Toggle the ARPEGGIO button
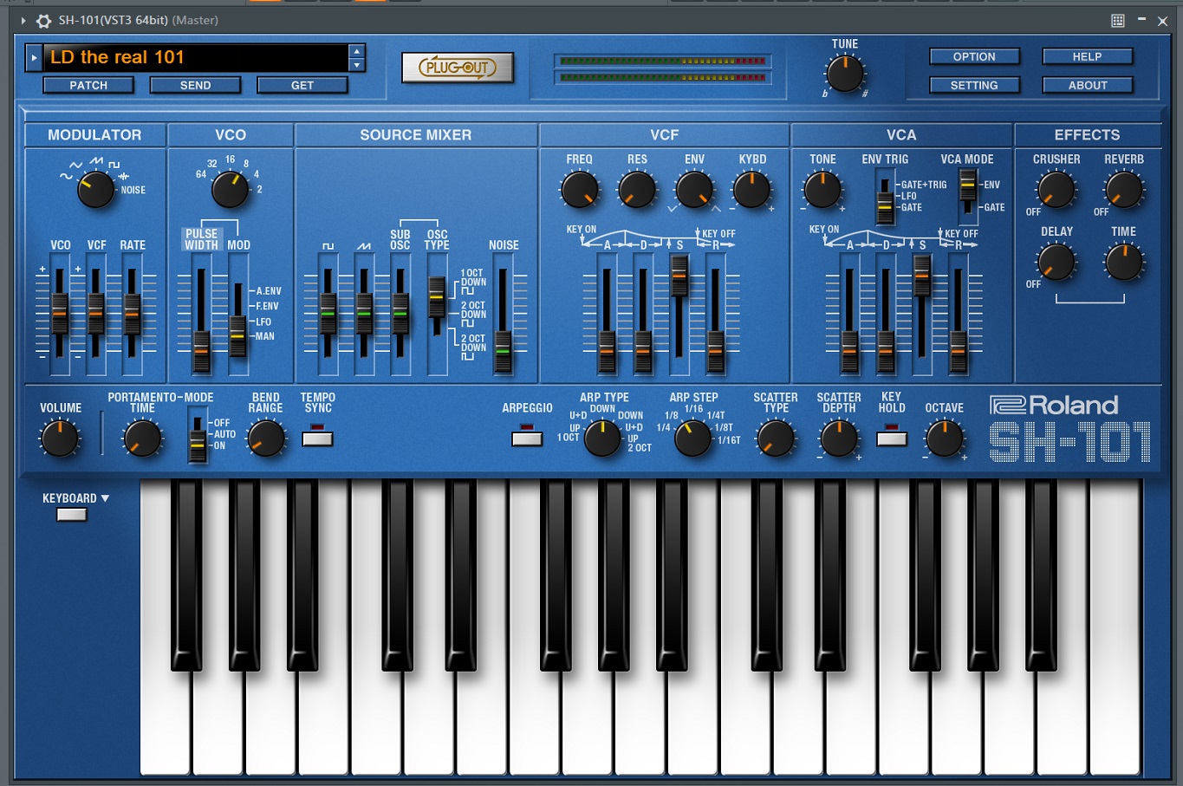 527,438
